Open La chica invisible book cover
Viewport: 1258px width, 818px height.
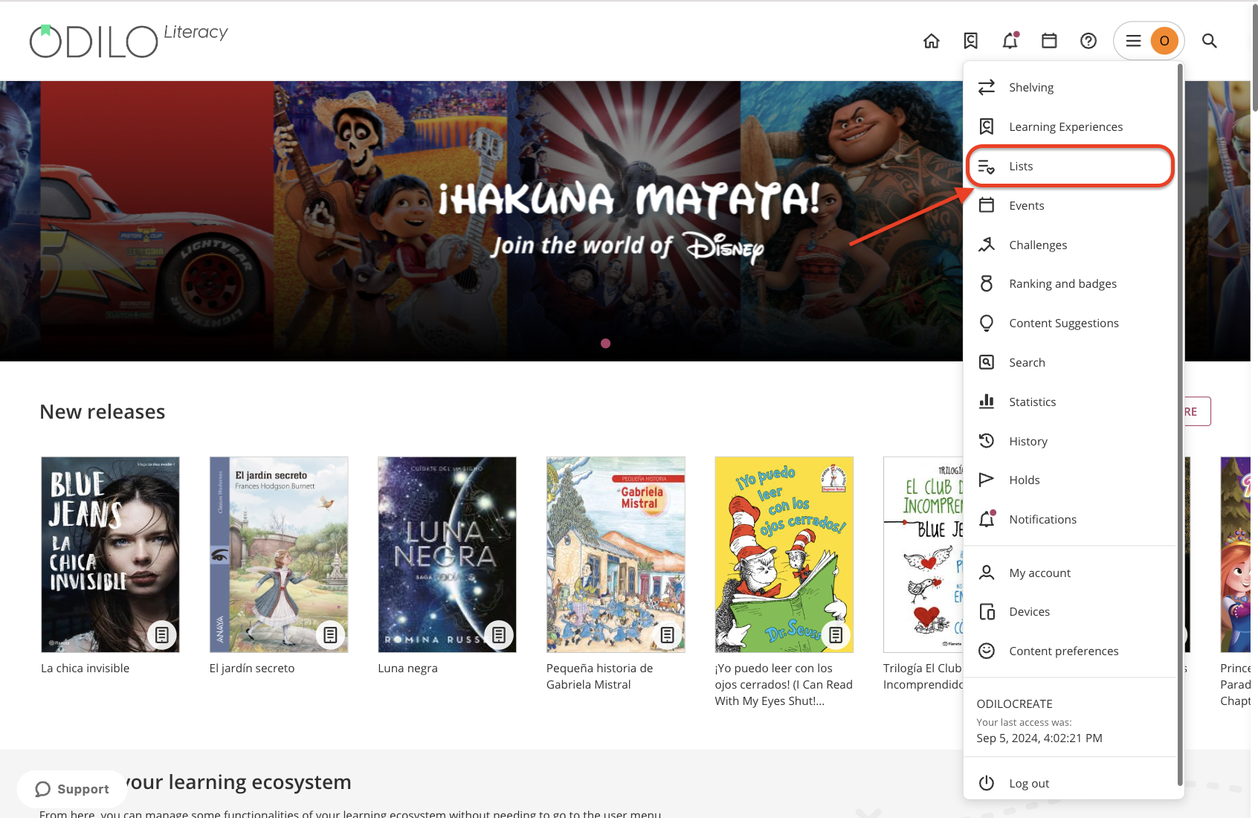coord(110,555)
